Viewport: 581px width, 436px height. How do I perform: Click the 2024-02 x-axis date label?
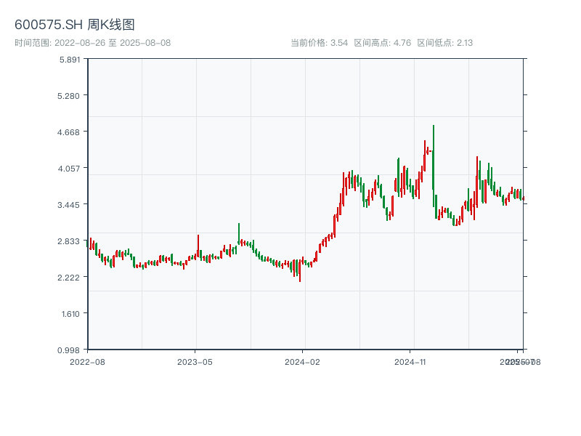[x=303, y=361]
